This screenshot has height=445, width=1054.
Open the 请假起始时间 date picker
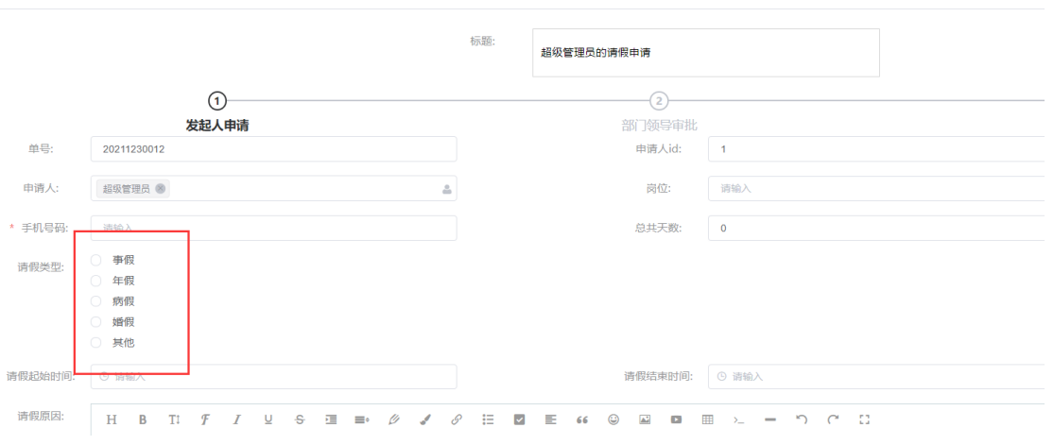click(x=273, y=376)
